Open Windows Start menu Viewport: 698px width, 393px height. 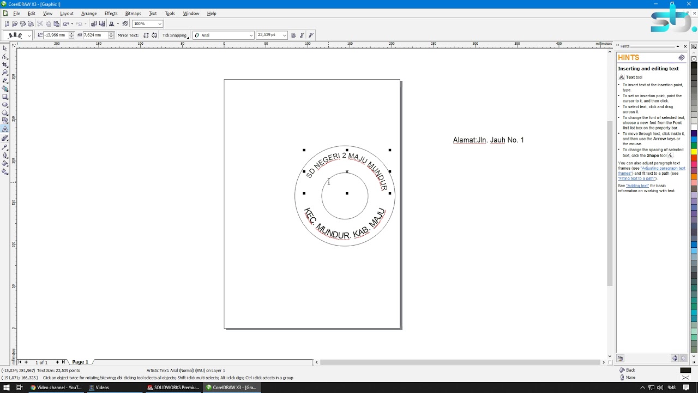click(5, 388)
